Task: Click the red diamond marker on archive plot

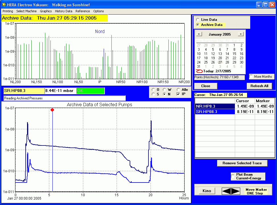Action: coord(52,110)
